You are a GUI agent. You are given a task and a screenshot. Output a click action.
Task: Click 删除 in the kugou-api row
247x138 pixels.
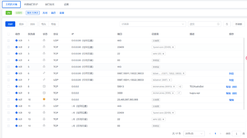click(x=234, y=93)
